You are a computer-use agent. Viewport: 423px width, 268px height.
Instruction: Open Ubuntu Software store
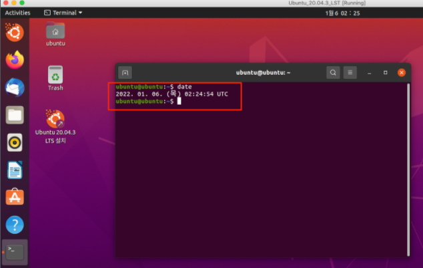(15, 197)
